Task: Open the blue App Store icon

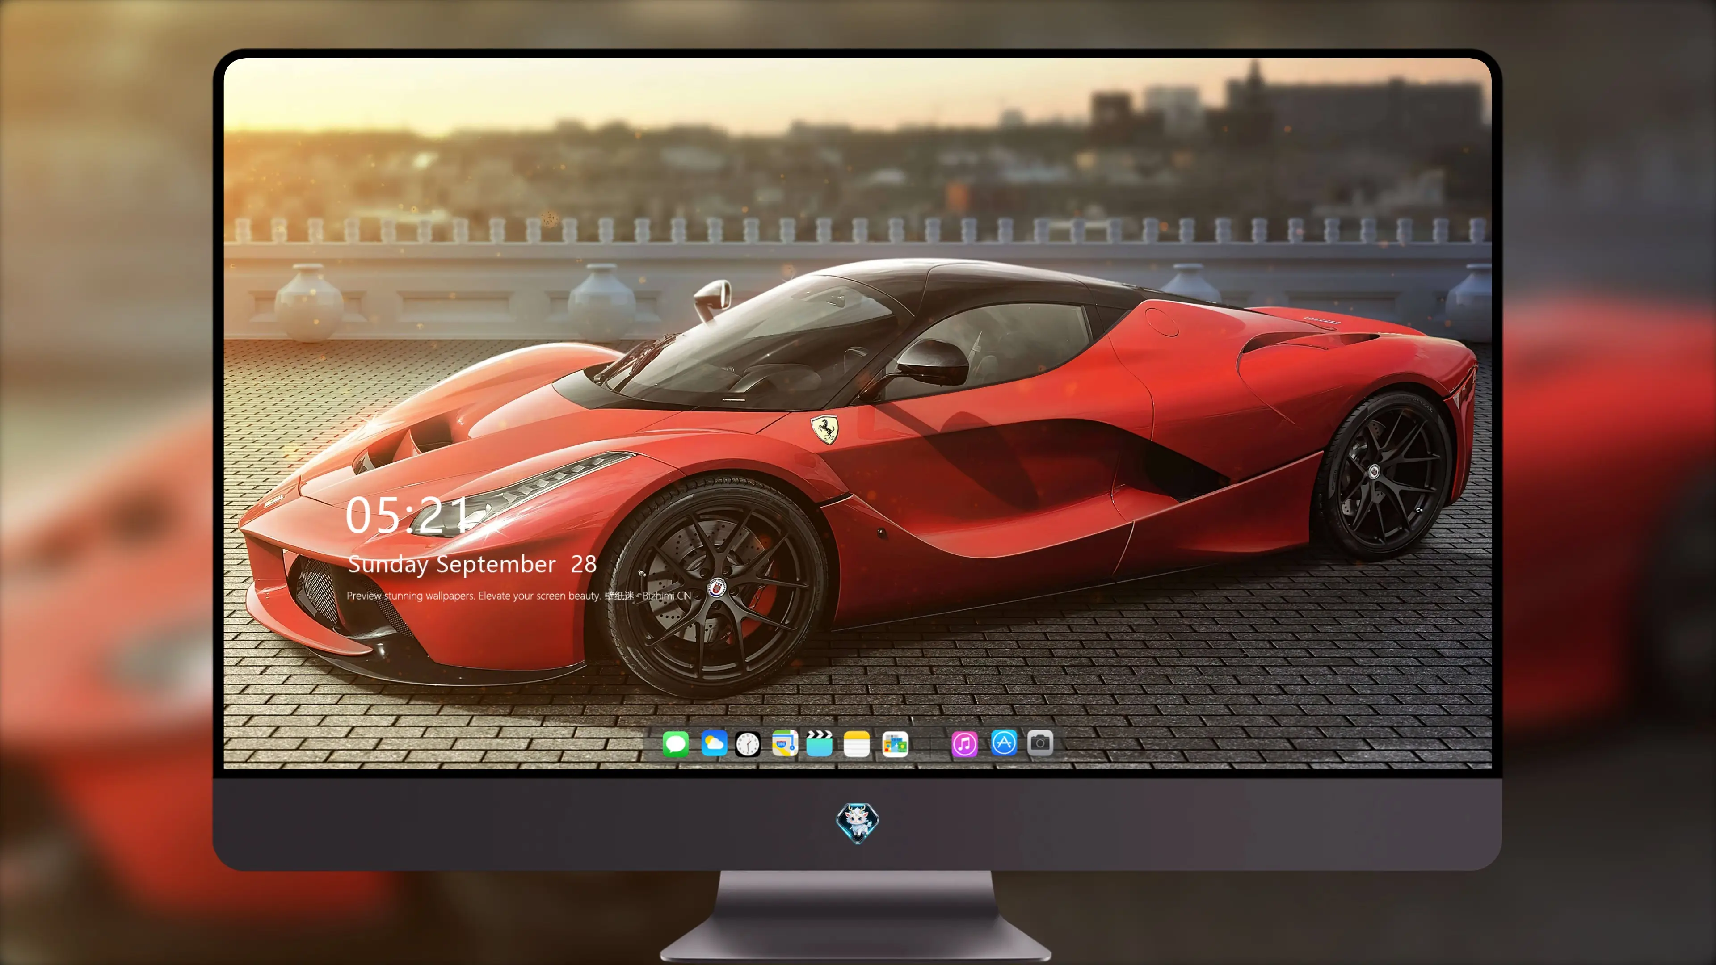Action: [x=1004, y=743]
